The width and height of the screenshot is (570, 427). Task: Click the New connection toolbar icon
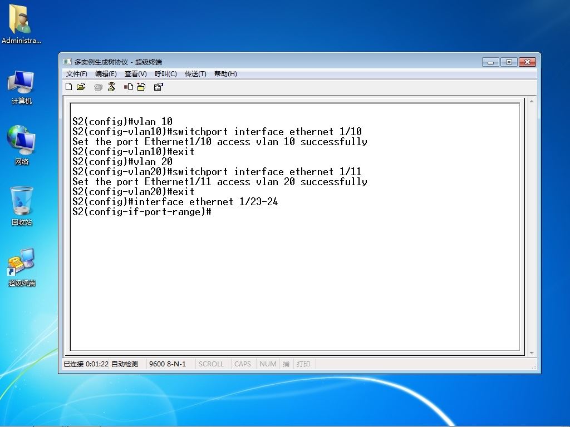click(68, 87)
